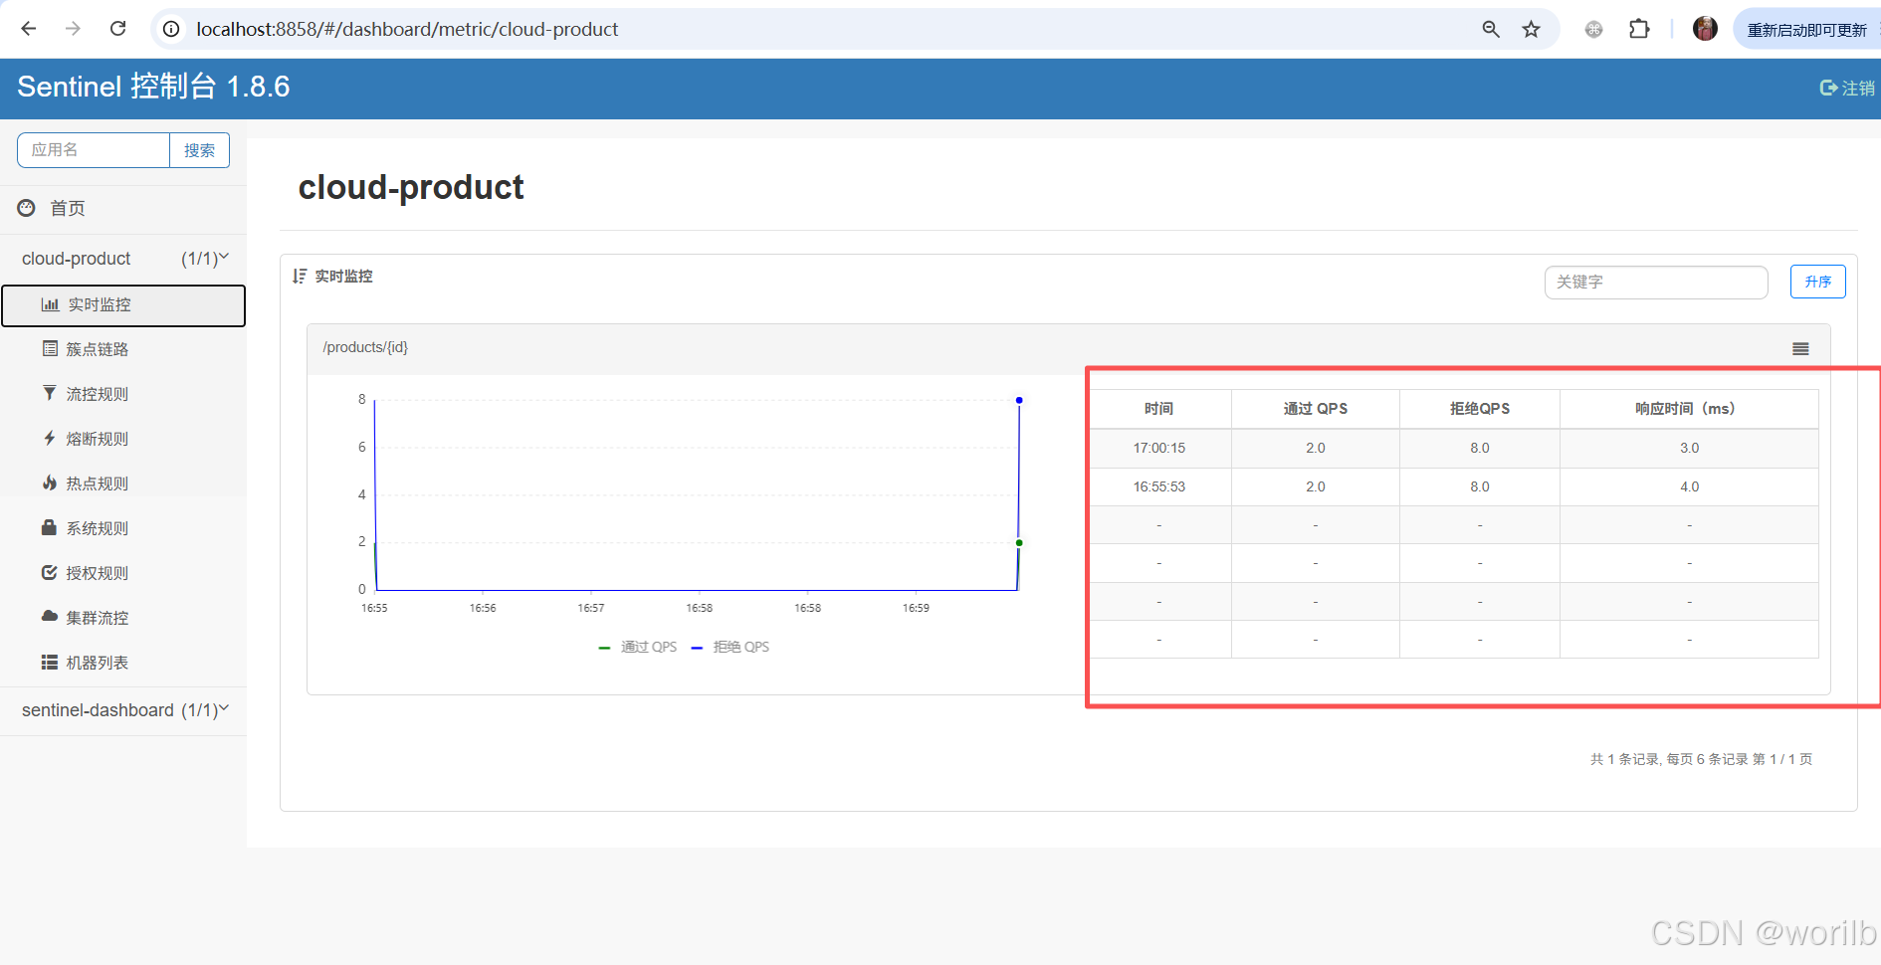This screenshot has height=965, width=1881.
Task: Click the blue 拒绝 QPS peak point
Action: pos(1019,400)
